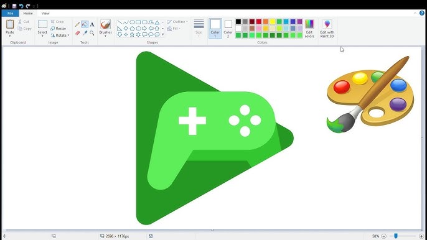Select Color 2 as active color
Image resolution: width=427 pixels, height=240 pixels.
point(228,29)
